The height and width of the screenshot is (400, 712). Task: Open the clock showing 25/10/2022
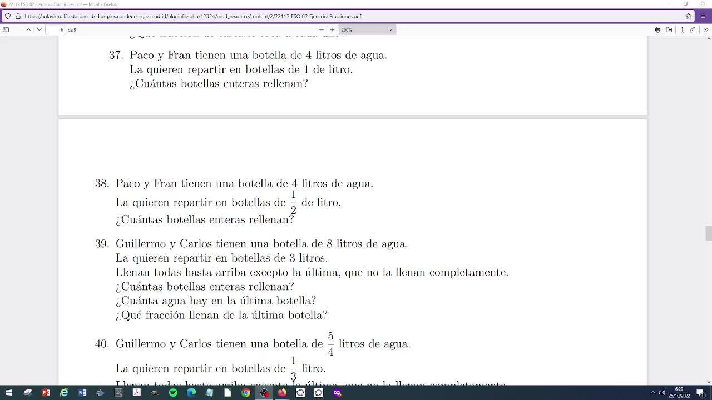click(x=679, y=393)
